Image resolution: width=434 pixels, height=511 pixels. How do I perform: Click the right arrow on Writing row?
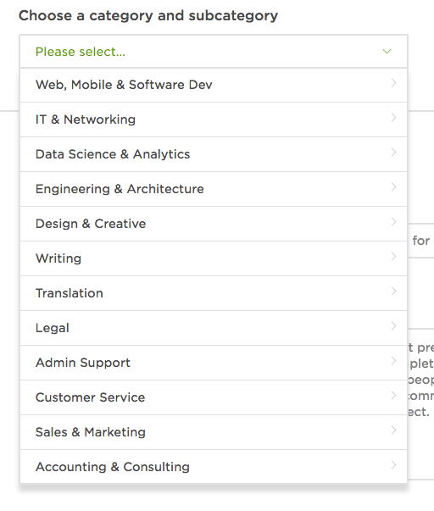tap(393, 257)
